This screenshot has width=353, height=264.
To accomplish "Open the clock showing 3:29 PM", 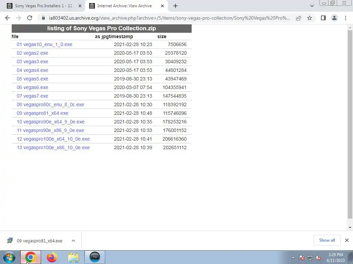I will pyautogui.click(x=335, y=257).
